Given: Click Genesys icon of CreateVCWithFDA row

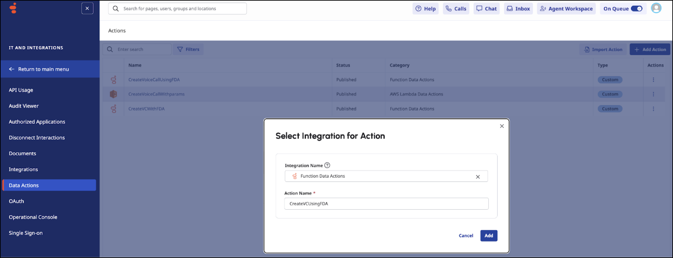Looking at the screenshot, I should (x=113, y=109).
